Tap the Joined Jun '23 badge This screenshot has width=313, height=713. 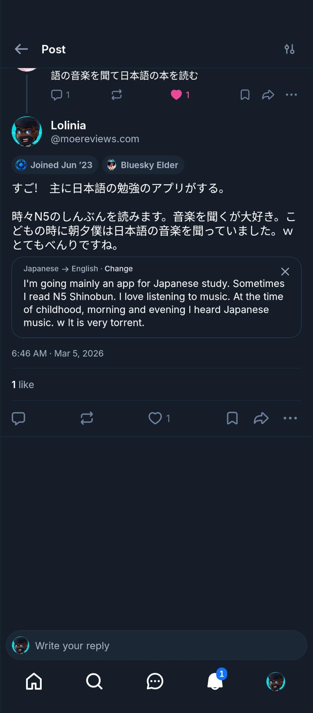click(55, 165)
